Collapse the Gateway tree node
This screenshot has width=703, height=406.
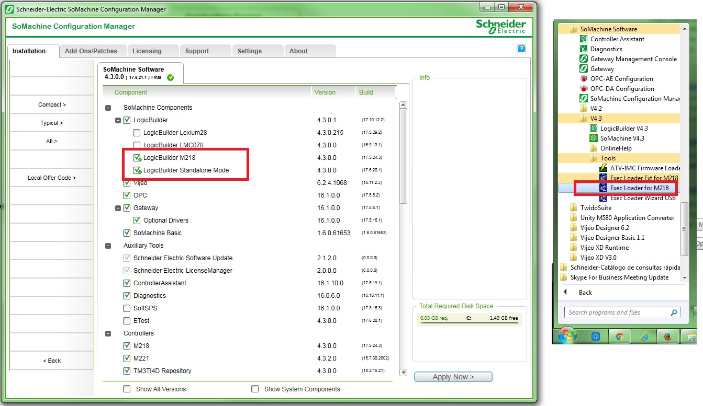pos(118,208)
